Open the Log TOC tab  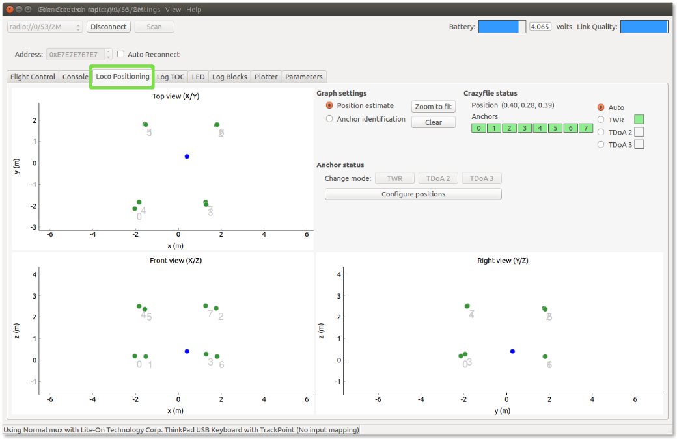[171, 77]
